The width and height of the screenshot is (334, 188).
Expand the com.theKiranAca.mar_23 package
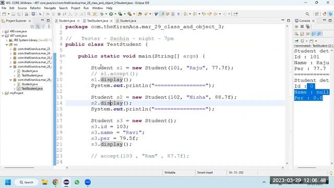click(10, 49)
